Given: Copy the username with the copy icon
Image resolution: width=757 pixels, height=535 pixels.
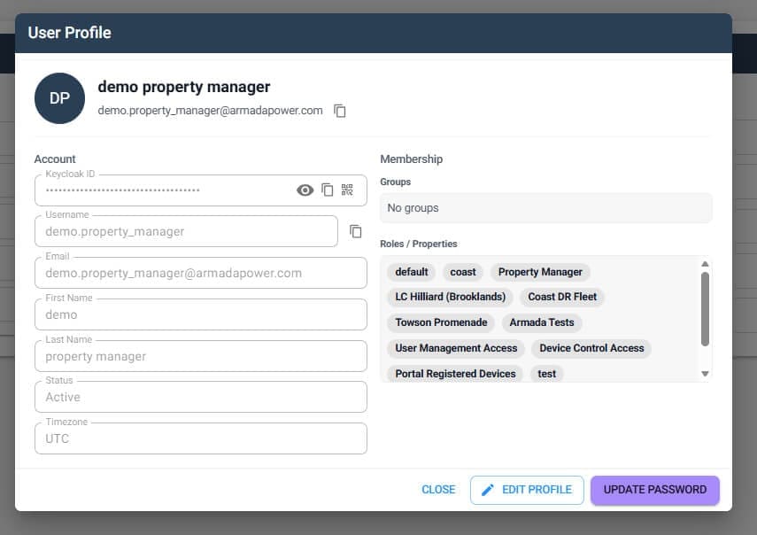Looking at the screenshot, I should coord(356,231).
